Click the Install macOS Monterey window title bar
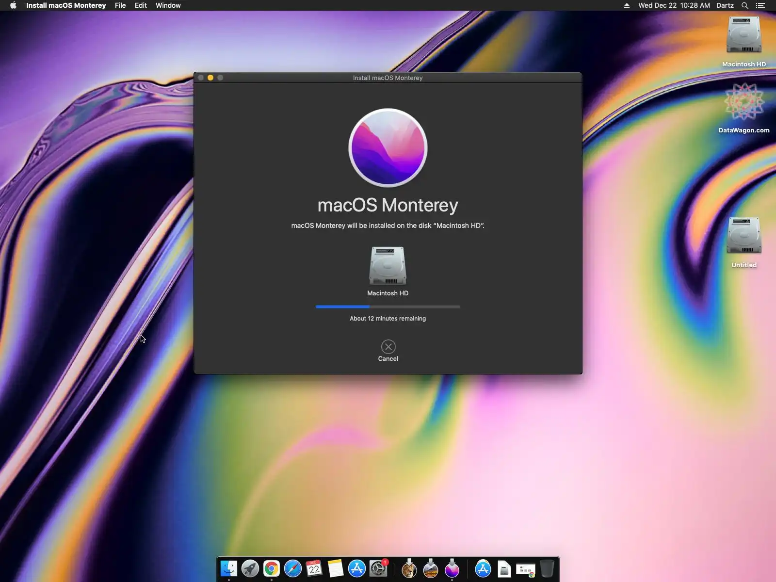This screenshot has height=582, width=776. point(388,78)
